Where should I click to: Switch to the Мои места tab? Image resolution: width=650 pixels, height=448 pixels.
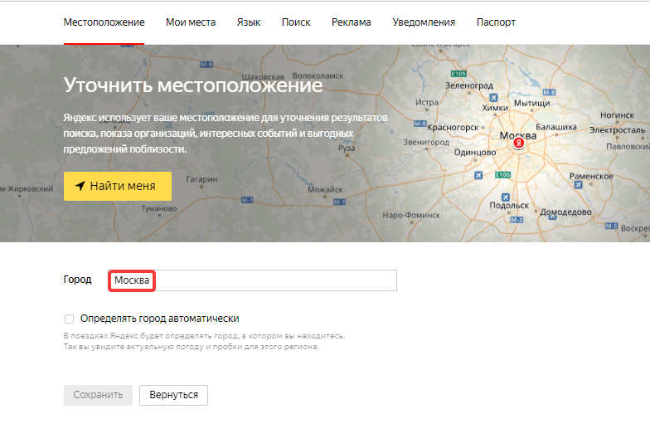click(x=191, y=22)
